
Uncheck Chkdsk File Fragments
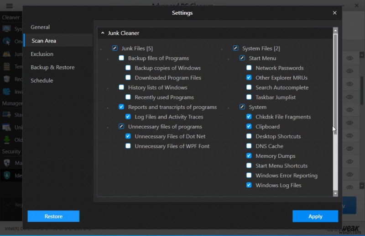(x=249, y=117)
